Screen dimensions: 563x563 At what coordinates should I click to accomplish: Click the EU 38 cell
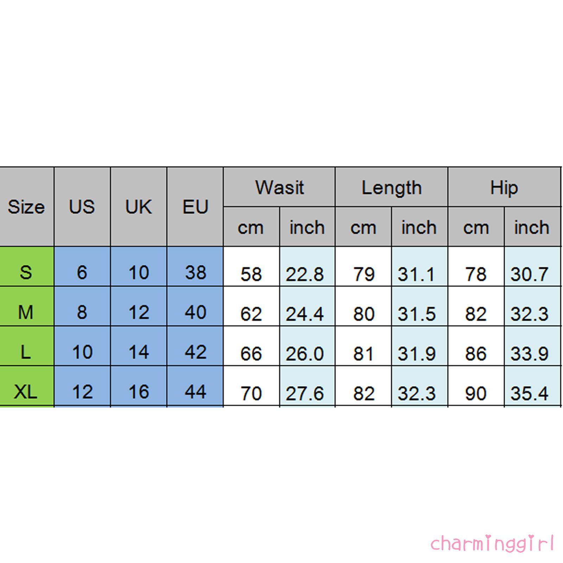pos(195,272)
